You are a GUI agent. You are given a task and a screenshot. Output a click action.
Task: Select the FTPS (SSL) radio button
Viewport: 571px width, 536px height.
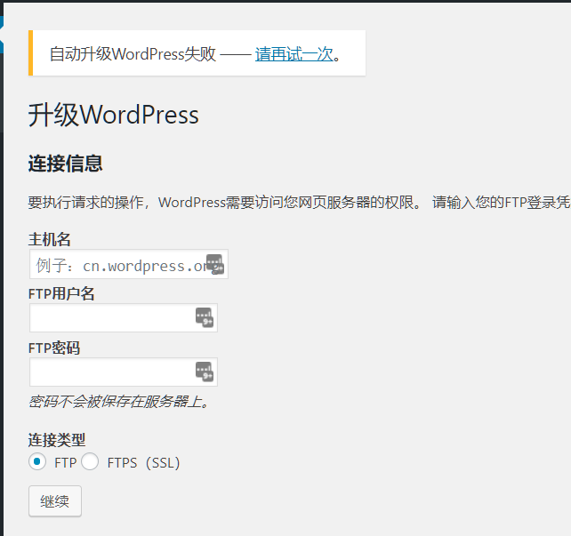click(90, 461)
